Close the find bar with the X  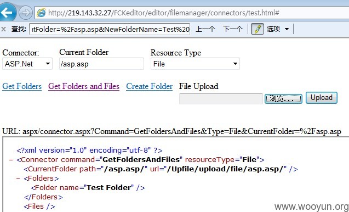[3, 29]
